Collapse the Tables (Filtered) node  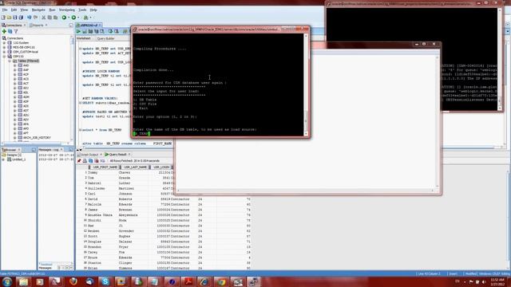(10, 61)
